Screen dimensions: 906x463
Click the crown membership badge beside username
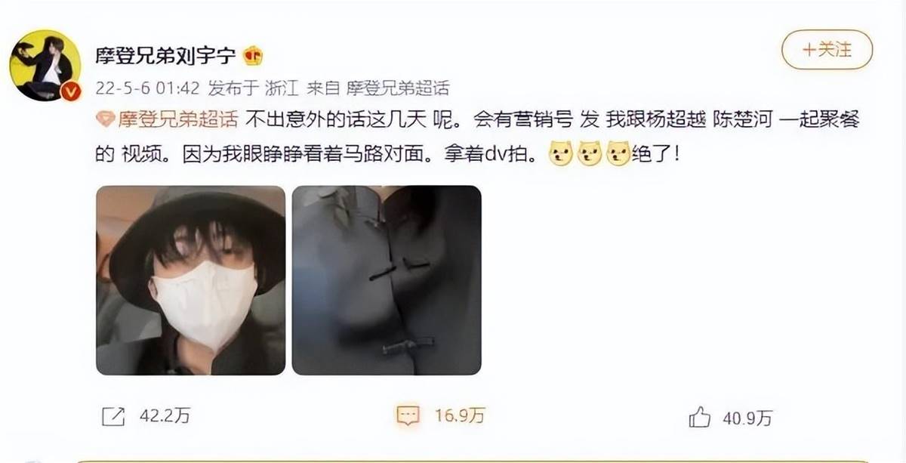coord(253,55)
